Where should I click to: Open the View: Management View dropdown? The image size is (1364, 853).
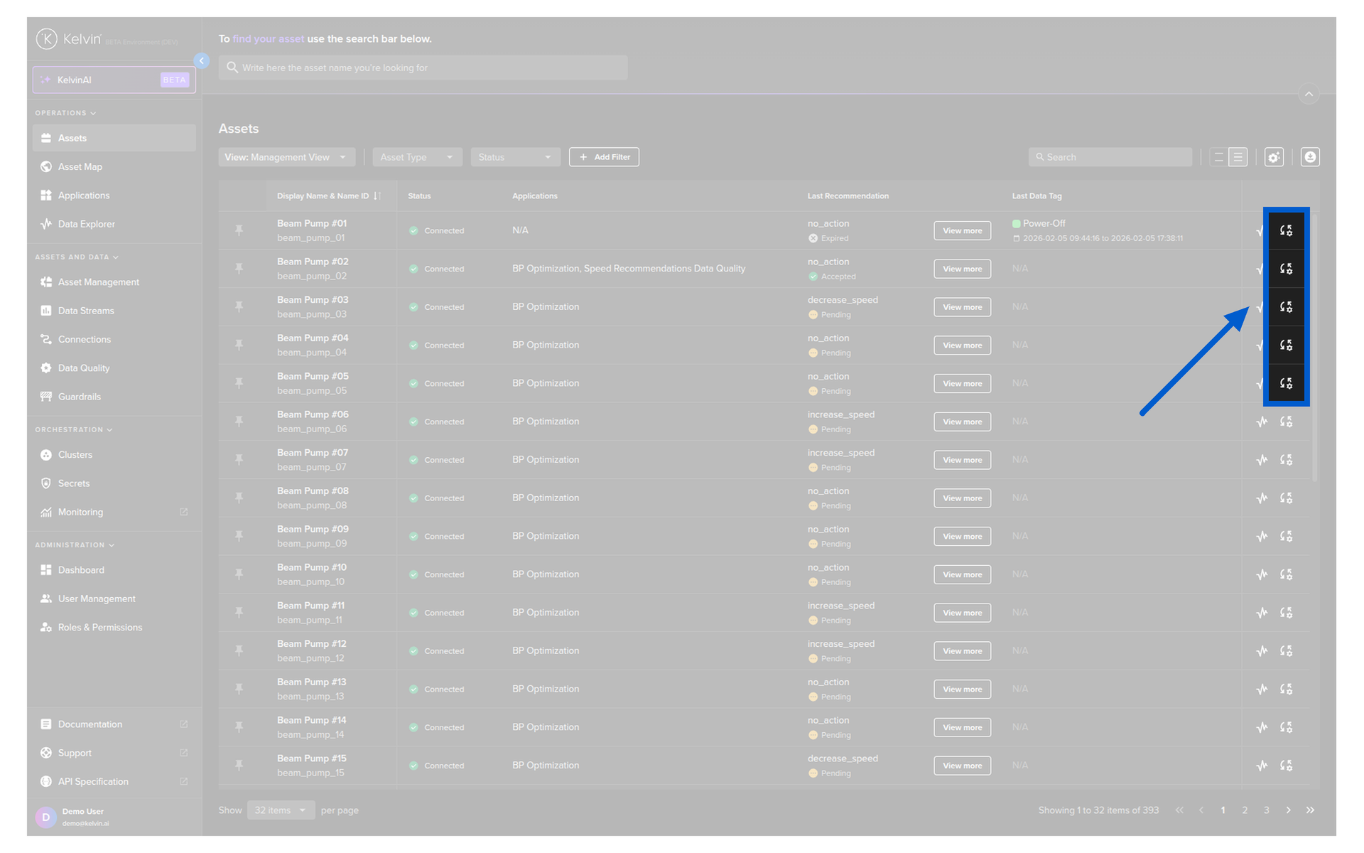286,157
